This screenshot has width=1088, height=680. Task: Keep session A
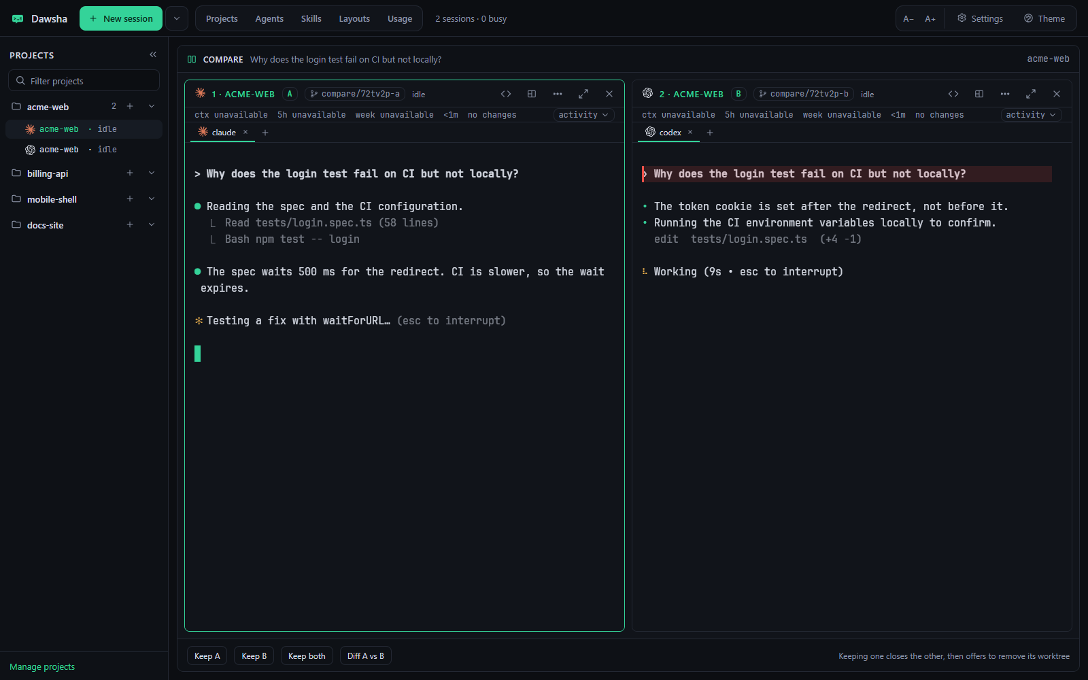coord(207,656)
